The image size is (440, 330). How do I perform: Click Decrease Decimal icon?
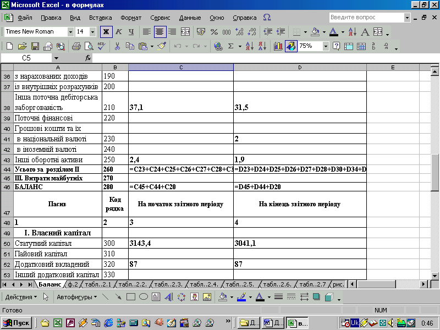point(252,32)
